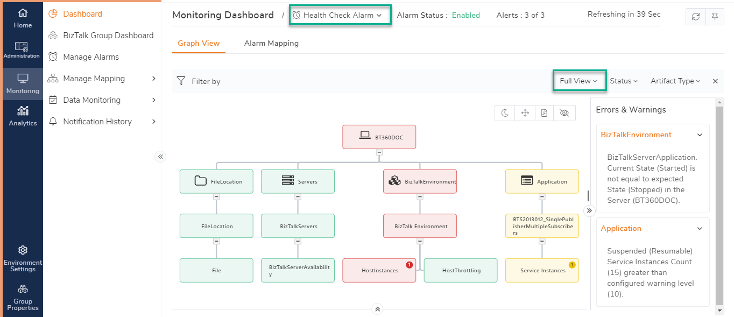The width and height of the screenshot is (734, 317).
Task: Click the yellow warning badge on Service Instances
Action: 572,265
